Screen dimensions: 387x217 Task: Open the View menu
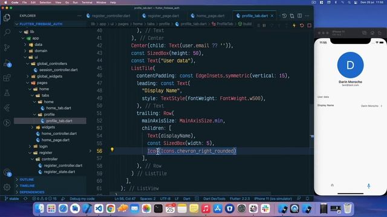click(58, 2)
